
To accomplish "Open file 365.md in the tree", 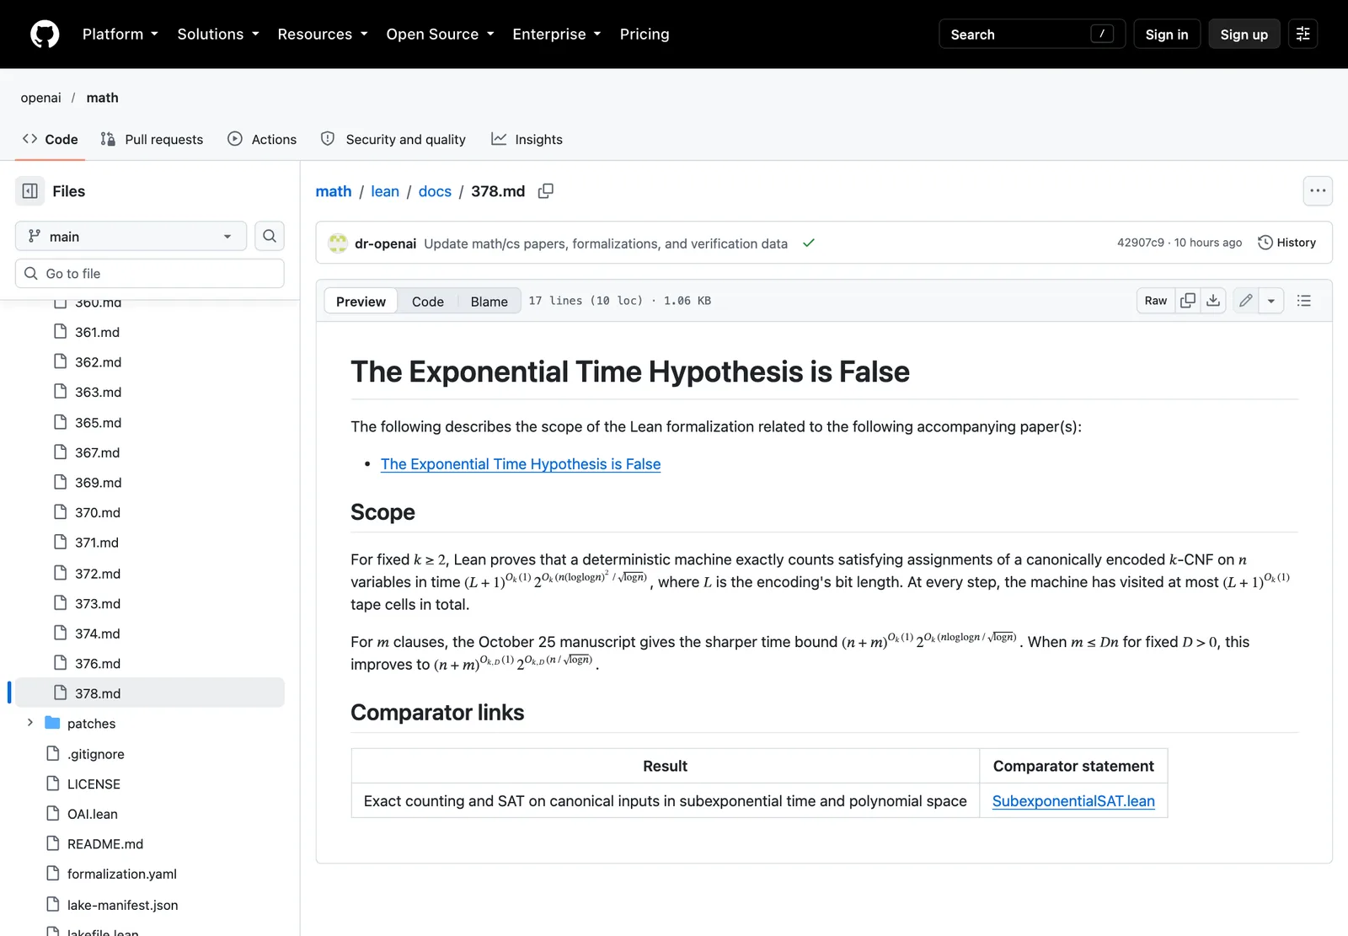I will click(x=98, y=423).
